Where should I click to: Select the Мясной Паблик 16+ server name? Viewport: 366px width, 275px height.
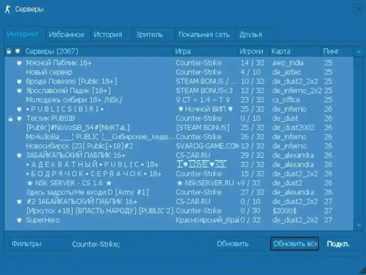(x=59, y=63)
